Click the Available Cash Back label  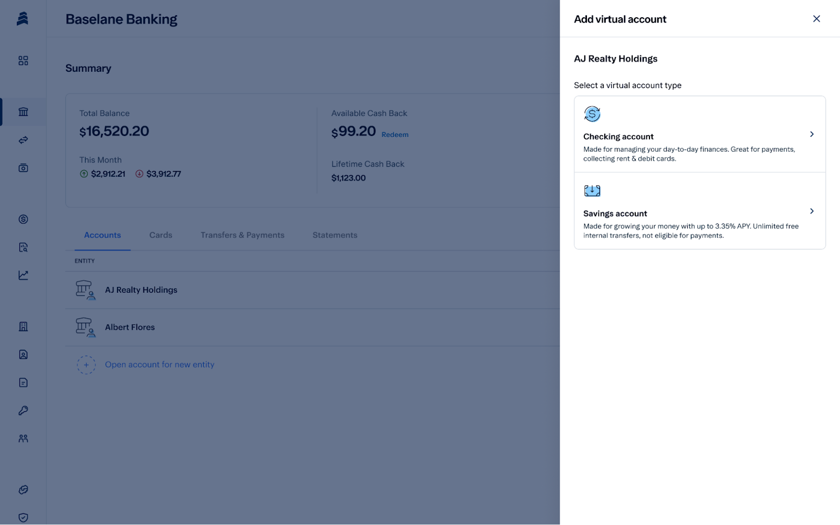click(x=369, y=113)
